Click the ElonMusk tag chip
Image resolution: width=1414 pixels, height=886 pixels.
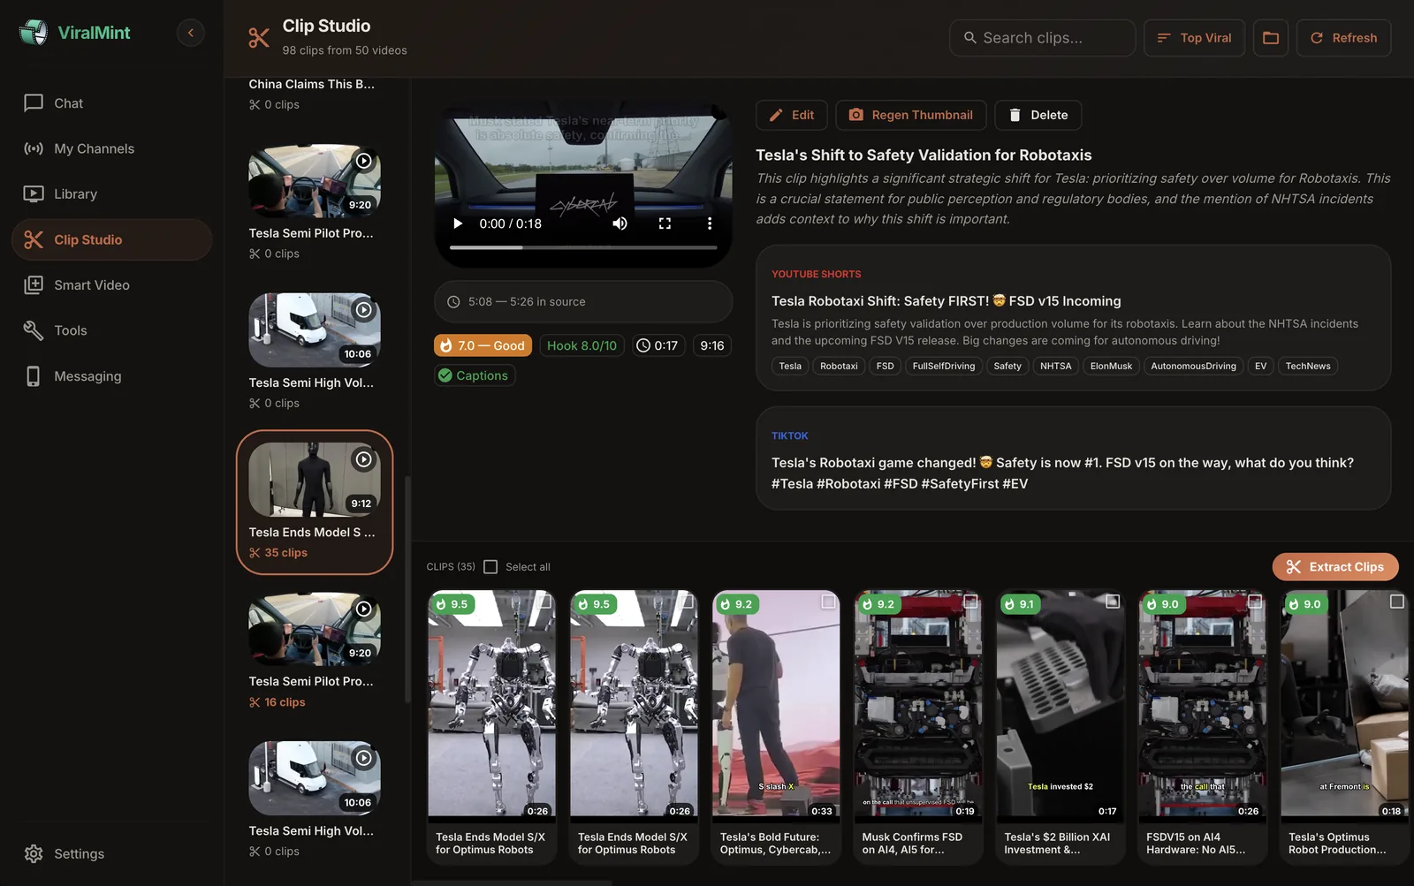(1111, 366)
